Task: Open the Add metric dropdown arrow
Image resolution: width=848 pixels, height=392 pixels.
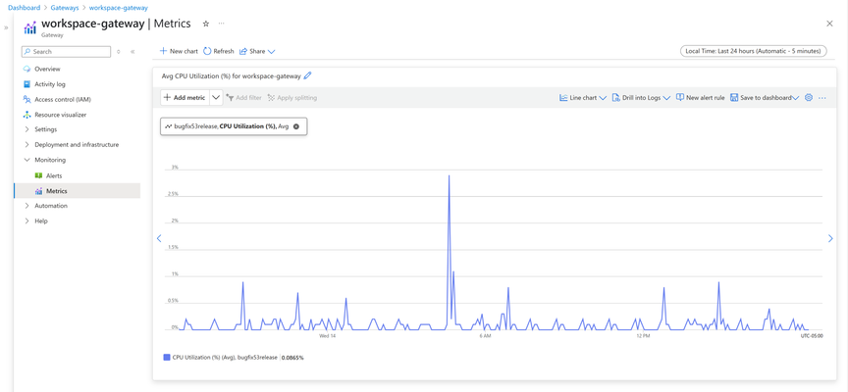Action: [x=216, y=98]
